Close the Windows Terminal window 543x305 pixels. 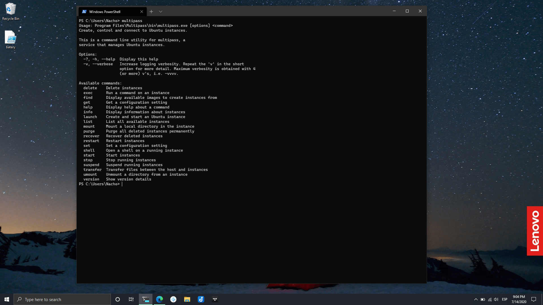(420, 11)
